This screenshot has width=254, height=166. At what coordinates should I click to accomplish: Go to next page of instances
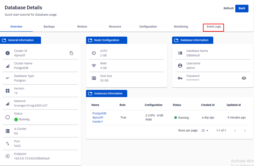(x=245, y=130)
